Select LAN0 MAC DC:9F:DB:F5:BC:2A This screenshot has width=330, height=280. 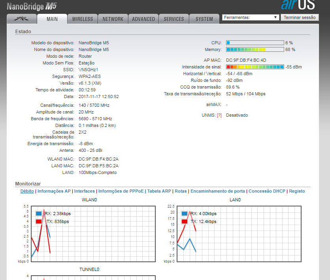pos(98,166)
